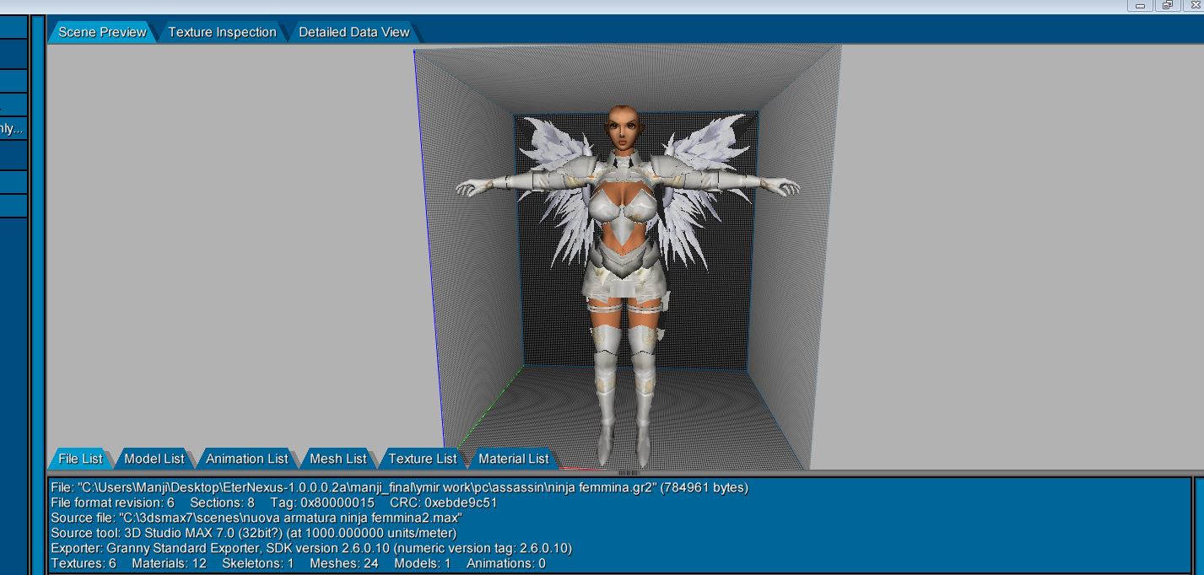The image size is (1204, 575).
Task: Click the ninja femmina.gr2 file path line
Action: (x=399, y=487)
